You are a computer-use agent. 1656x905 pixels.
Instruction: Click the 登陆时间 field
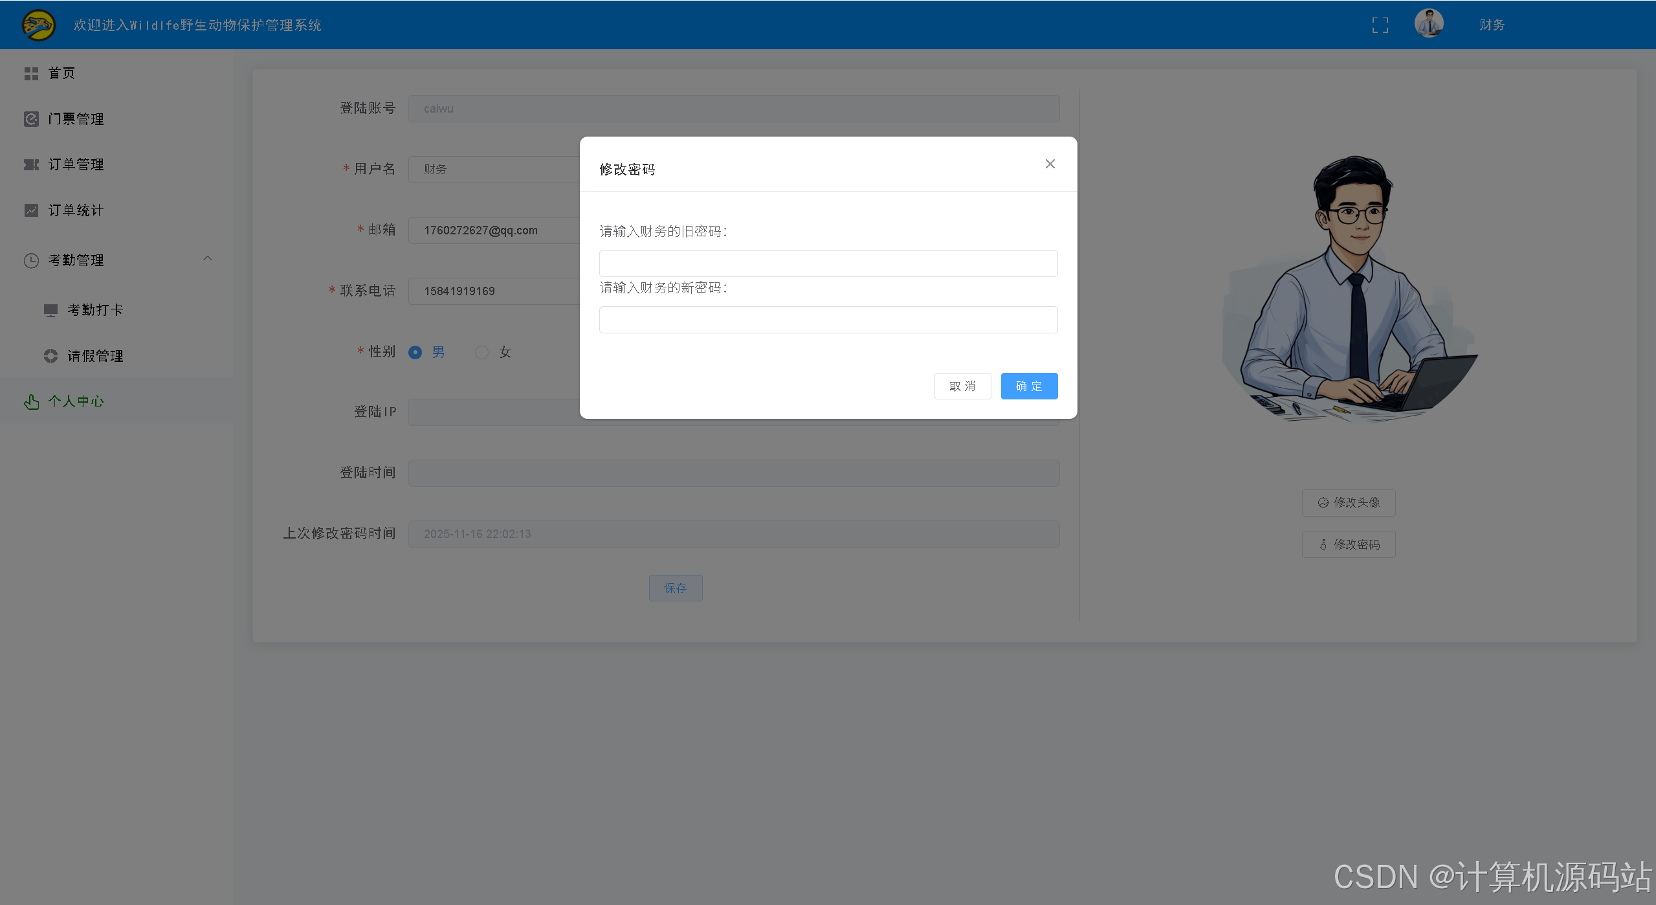(x=734, y=473)
